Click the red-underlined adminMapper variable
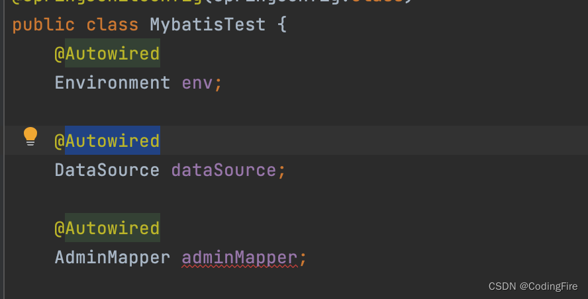Viewport: 588px width, 299px height. point(240,258)
